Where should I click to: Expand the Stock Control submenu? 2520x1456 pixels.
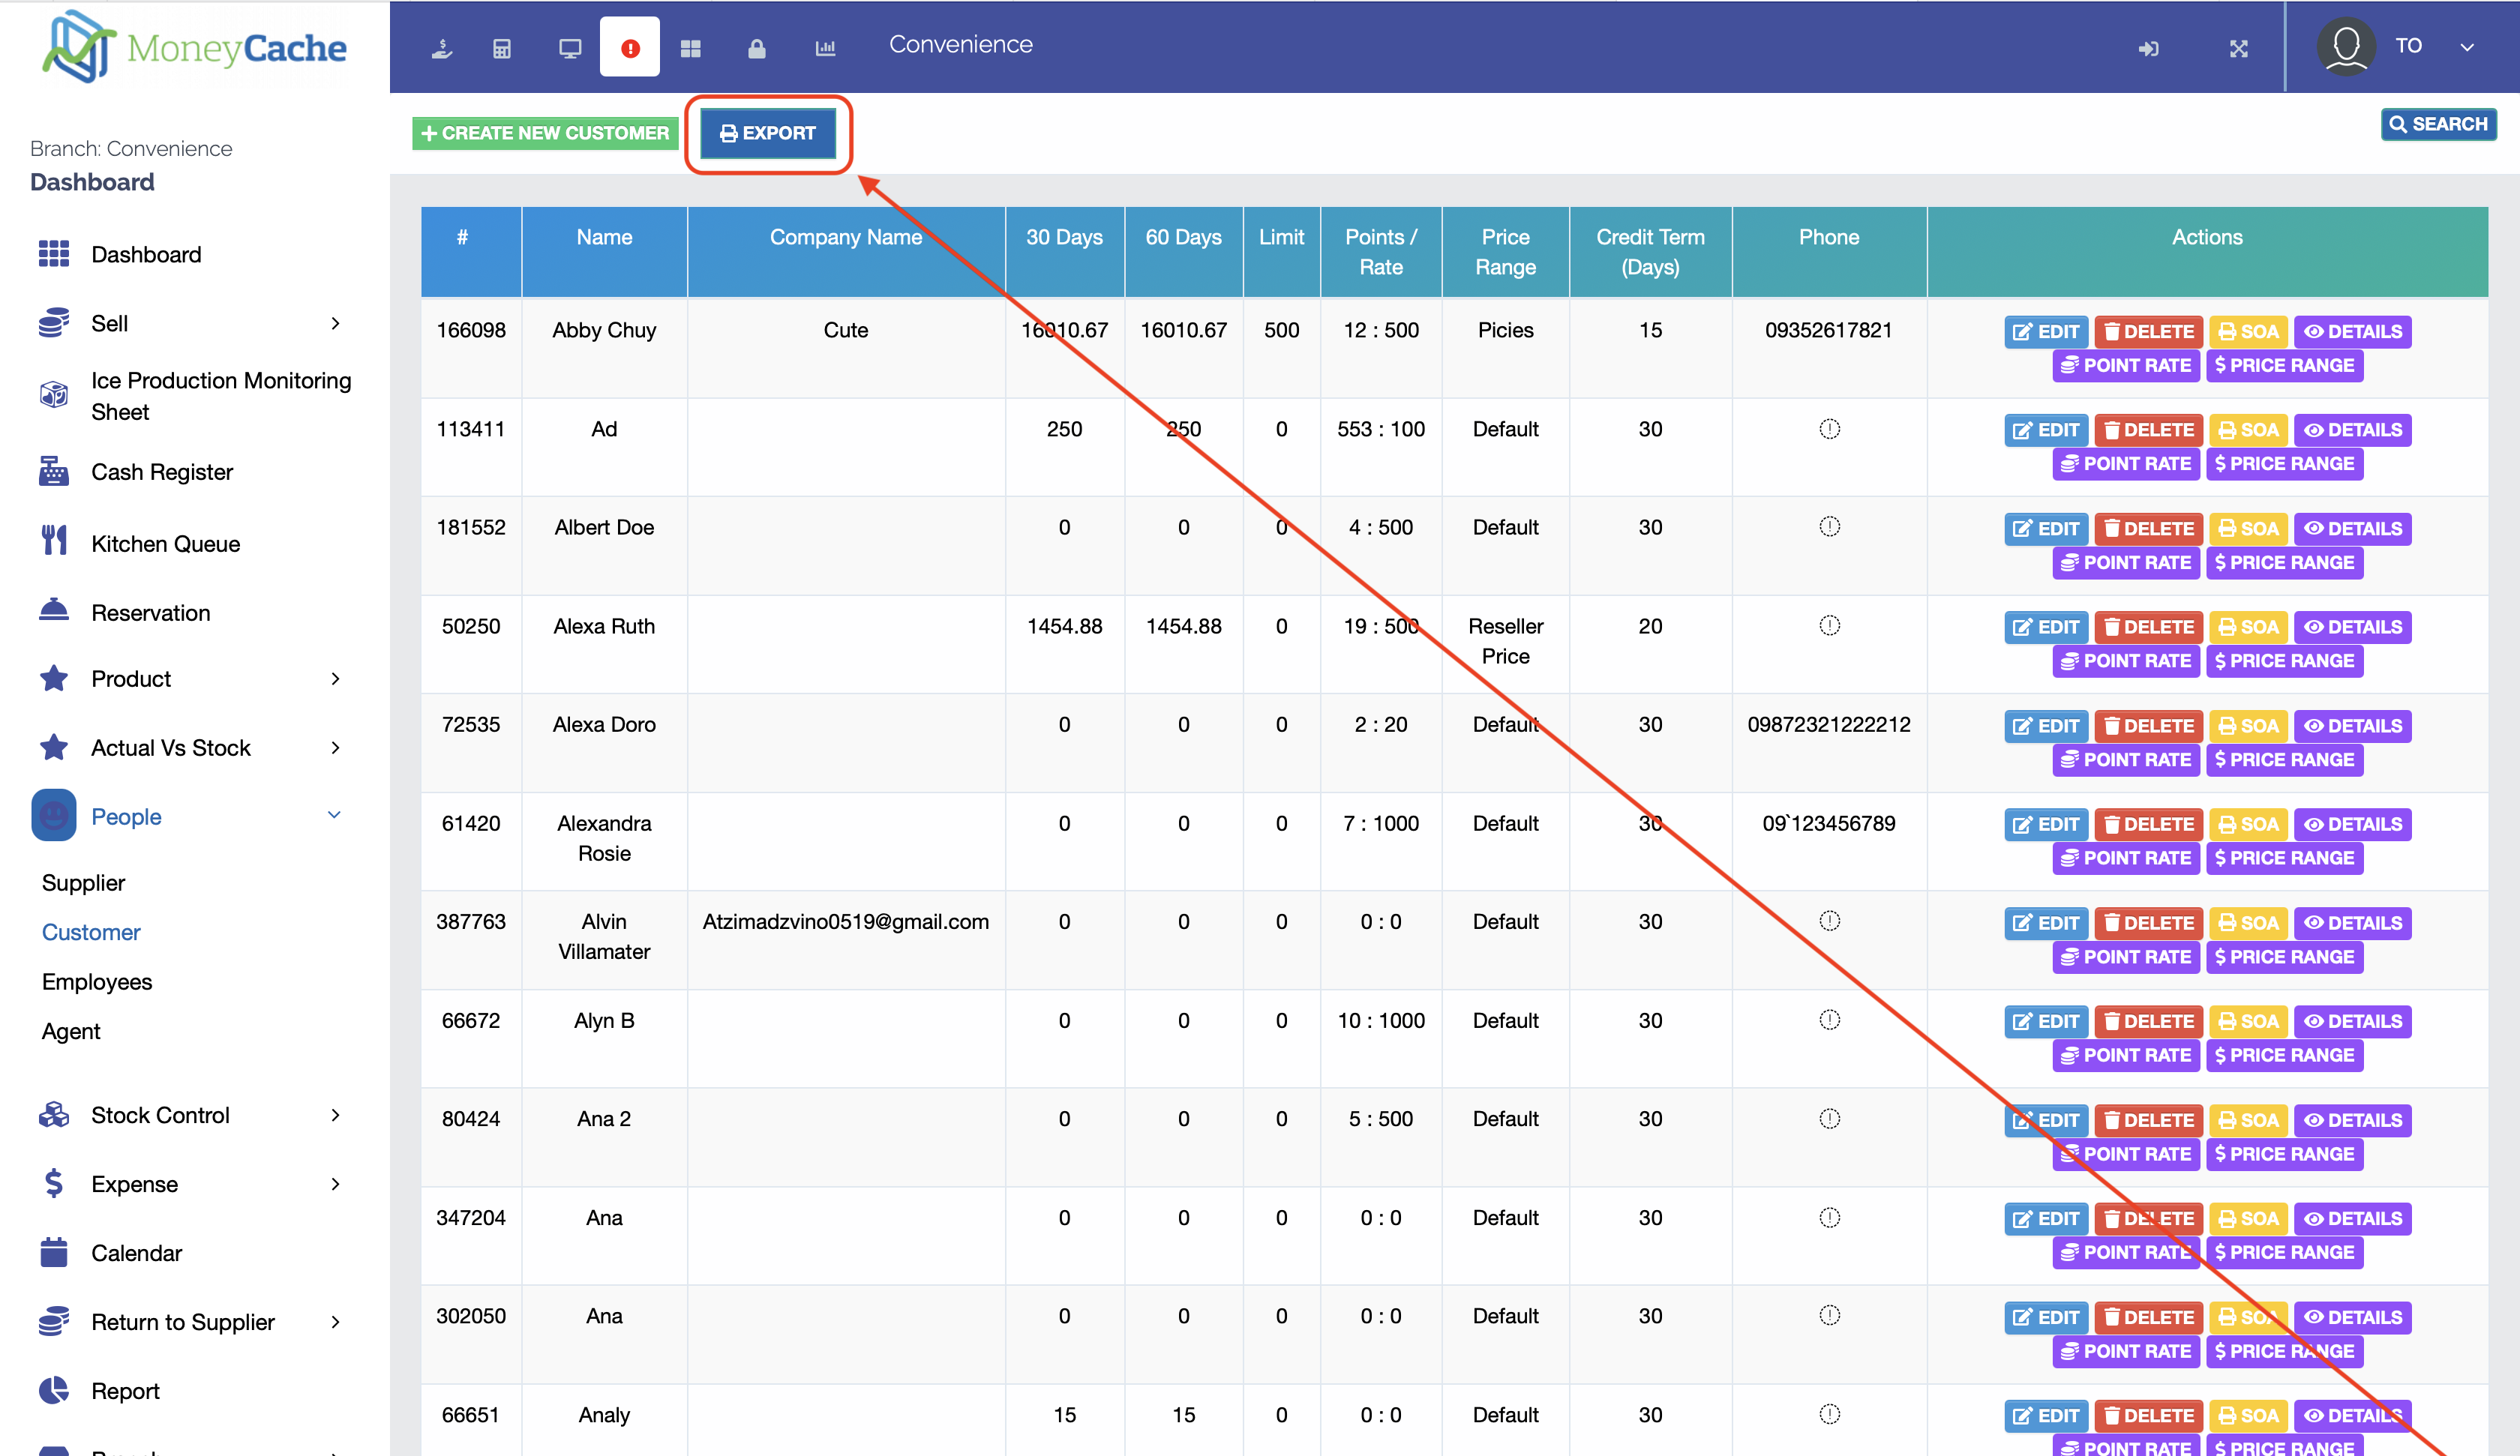(x=336, y=1115)
